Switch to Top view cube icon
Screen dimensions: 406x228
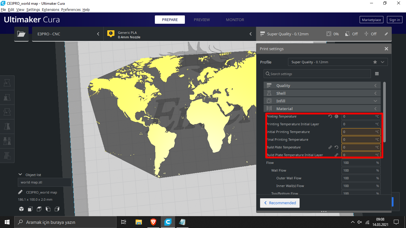tap(39, 209)
